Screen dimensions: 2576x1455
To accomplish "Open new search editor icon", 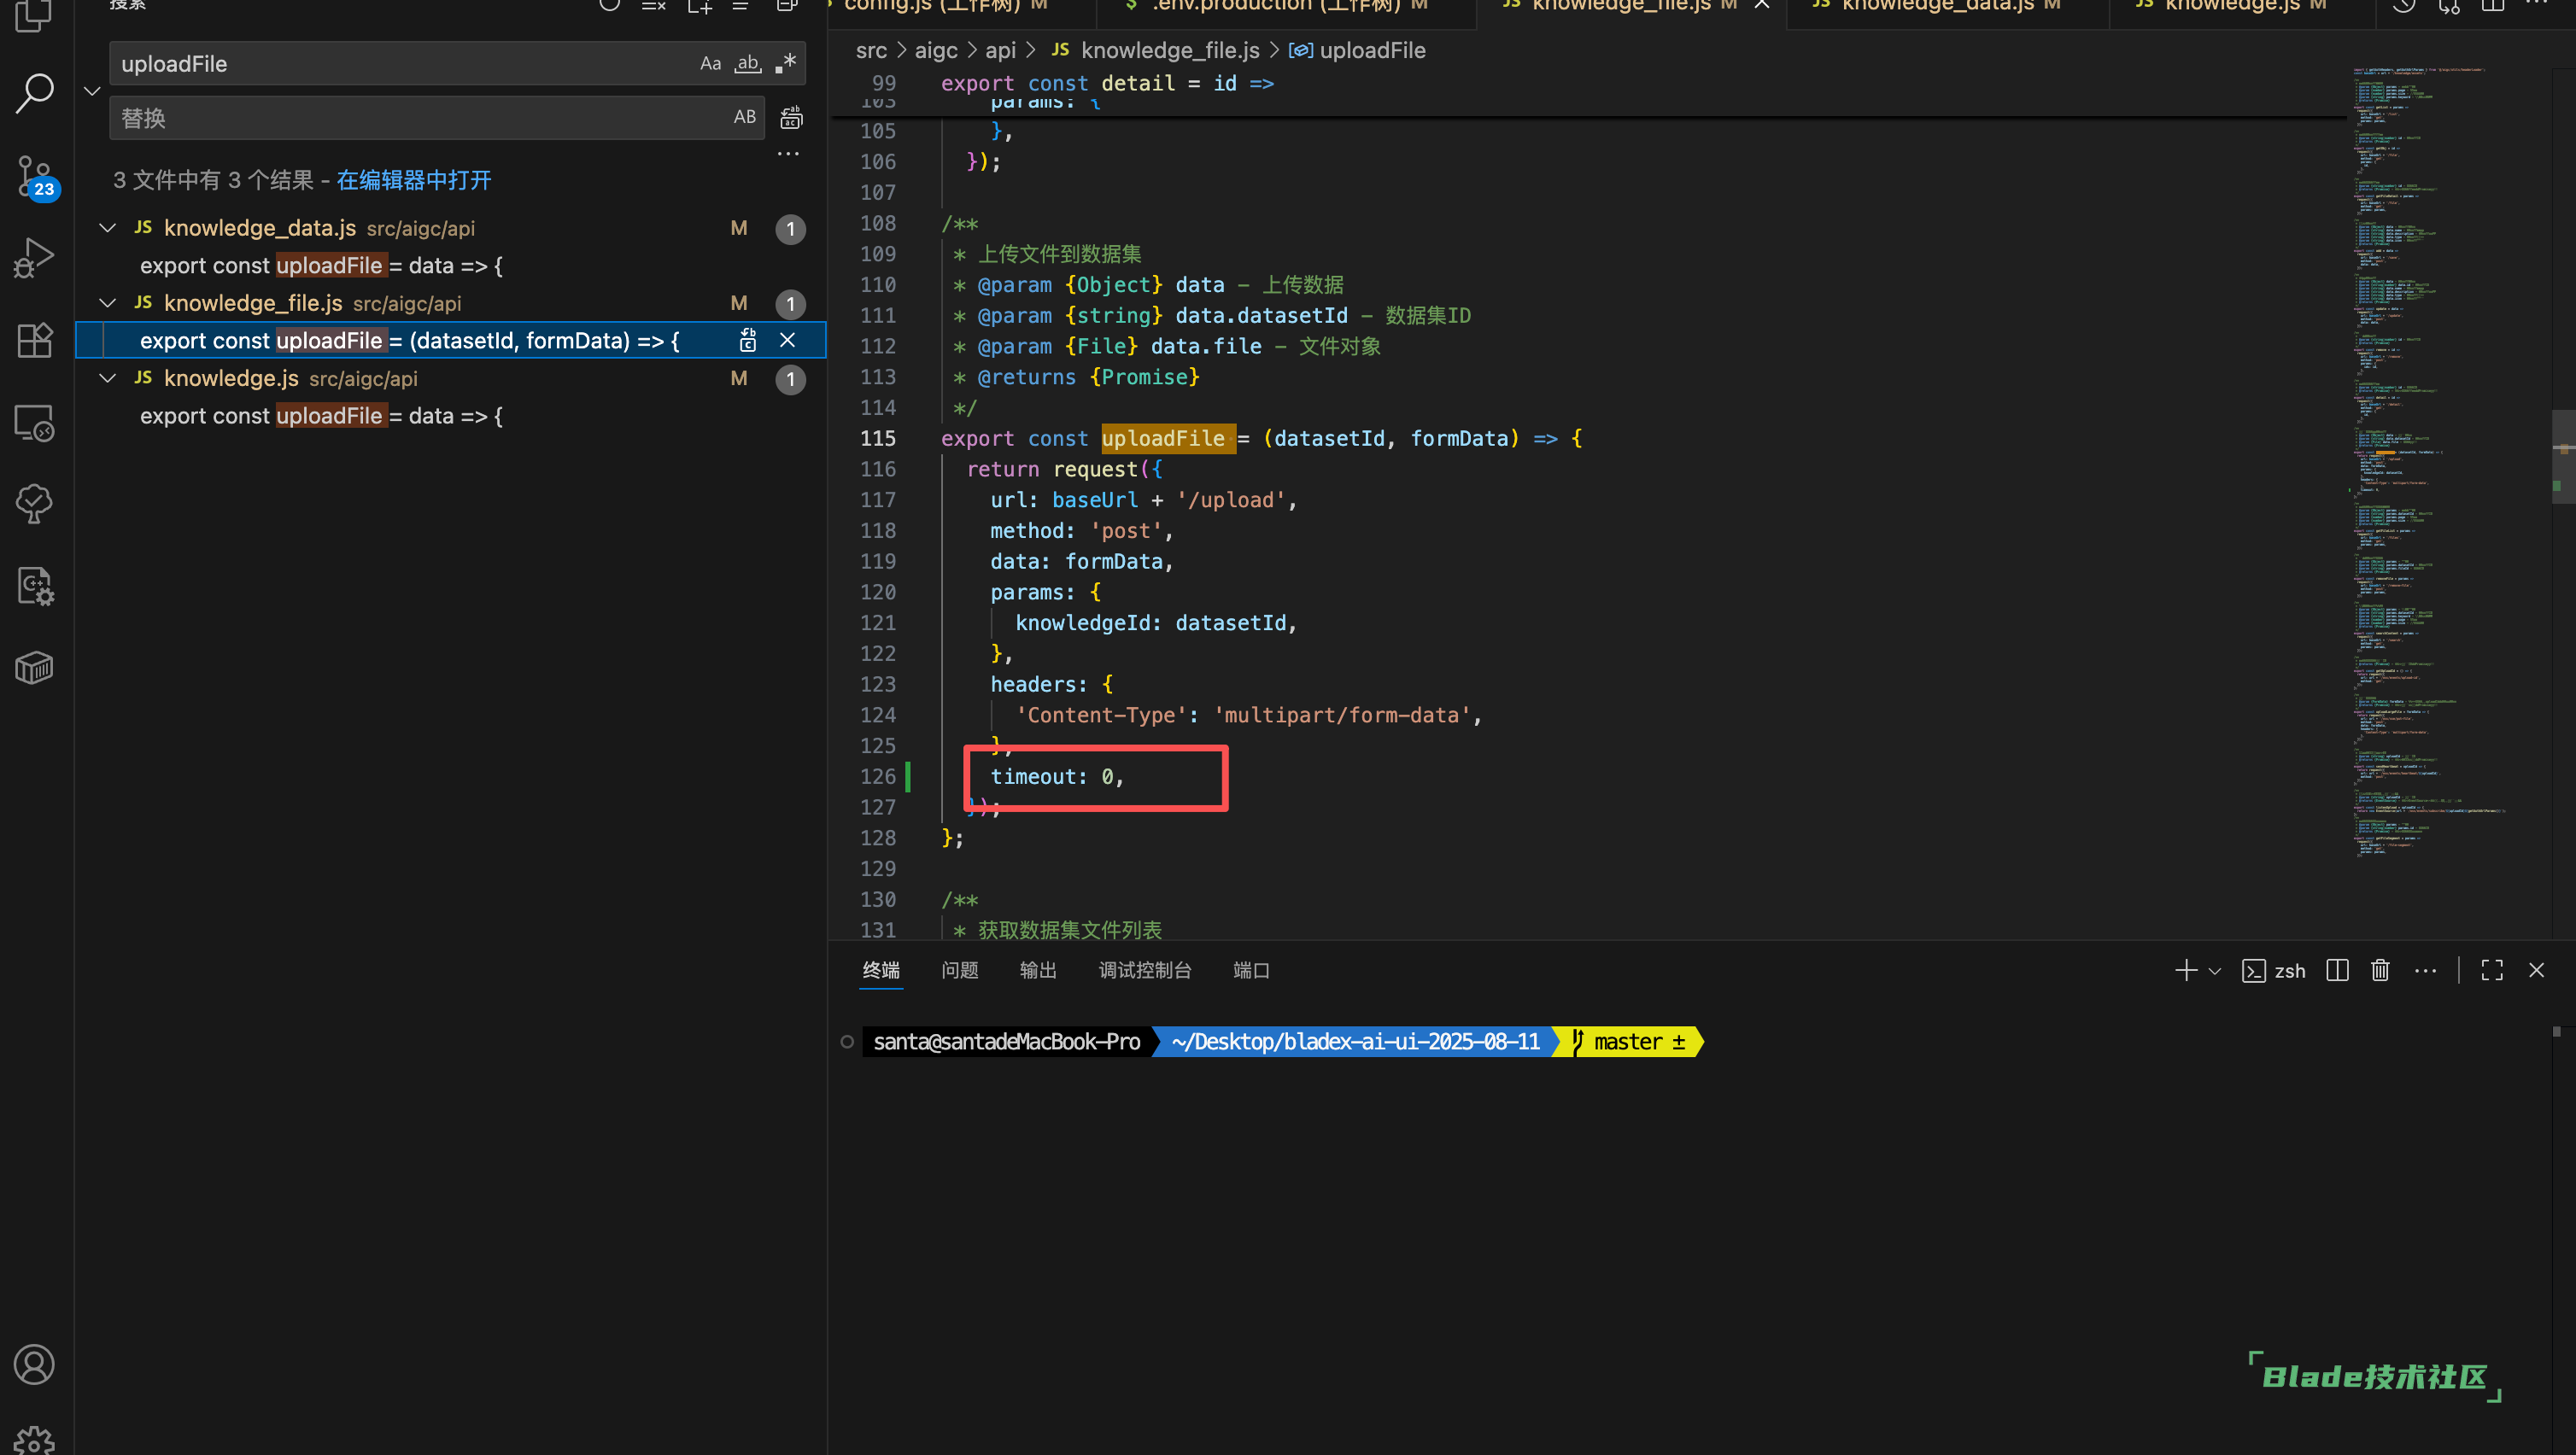I will 700,6.
